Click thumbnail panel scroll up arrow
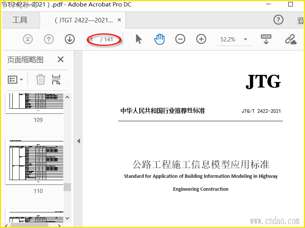Screen dimensions: 305x228 point(67,97)
